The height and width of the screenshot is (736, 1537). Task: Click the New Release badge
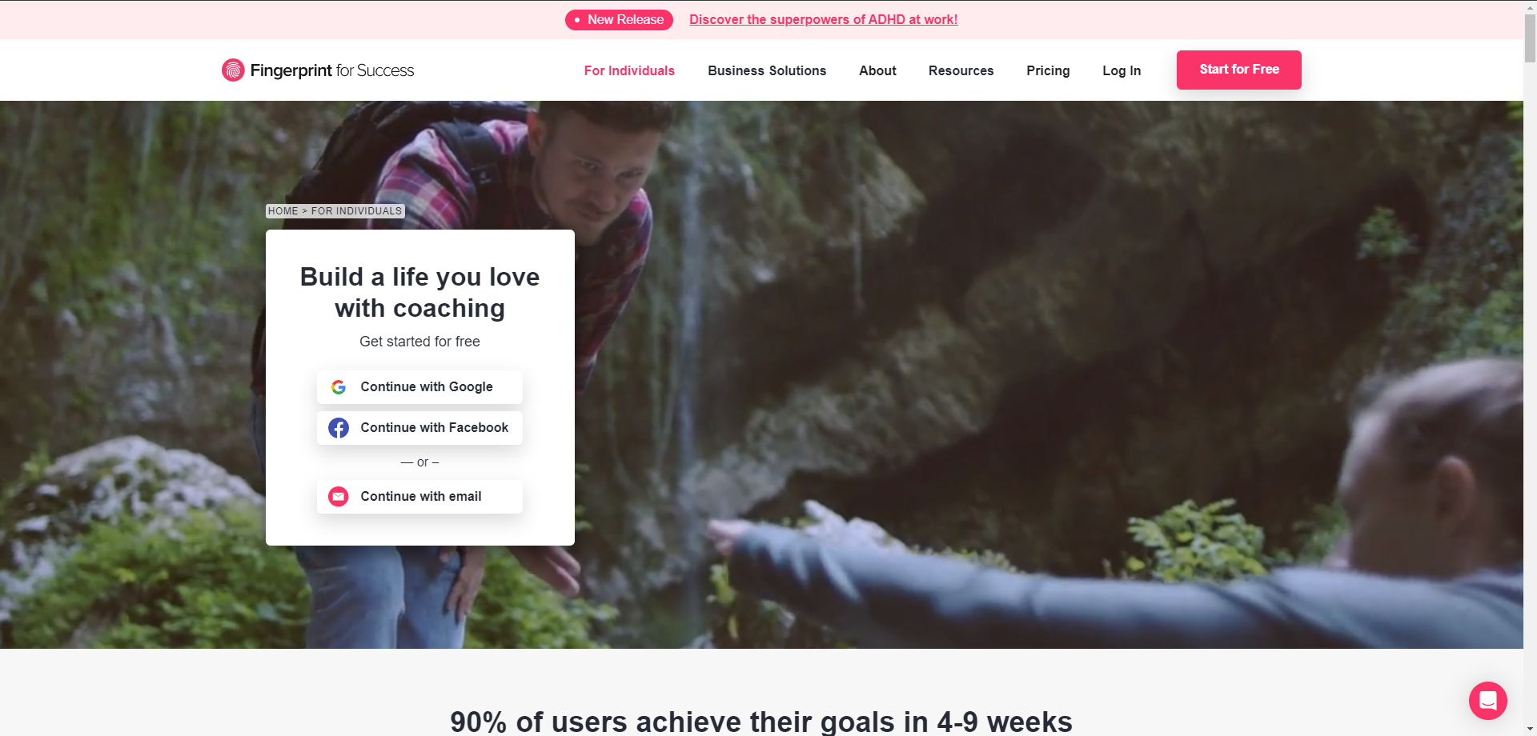[619, 20]
